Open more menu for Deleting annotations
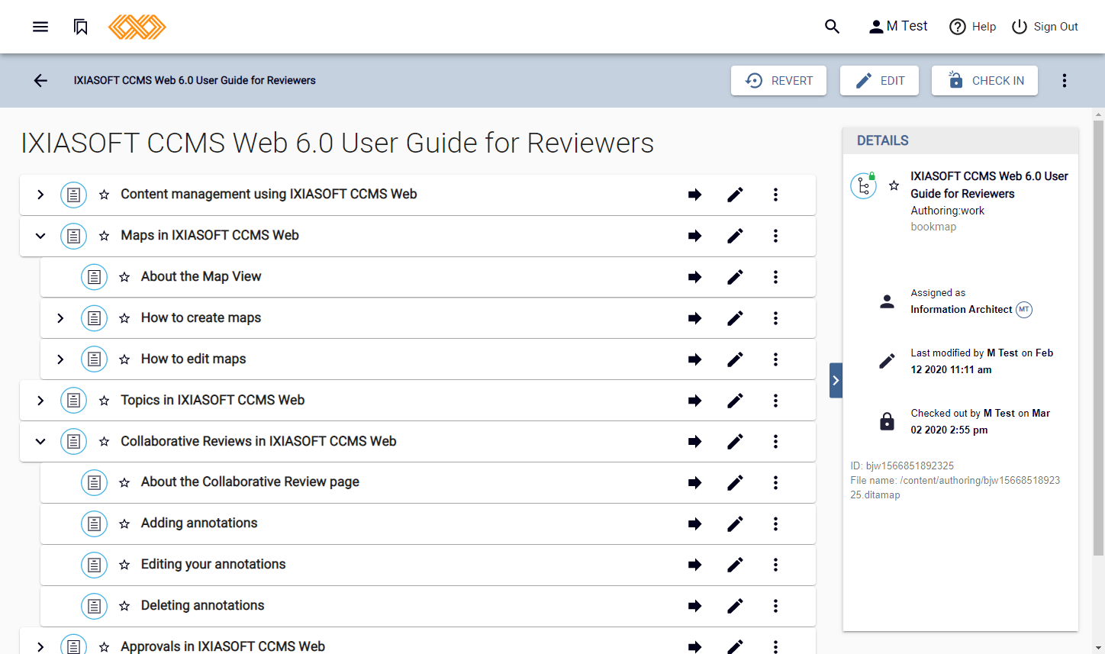 click(775, 606)
